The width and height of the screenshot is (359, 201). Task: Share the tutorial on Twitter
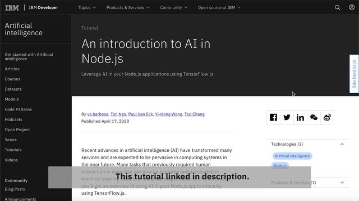[x=287, y=118]
